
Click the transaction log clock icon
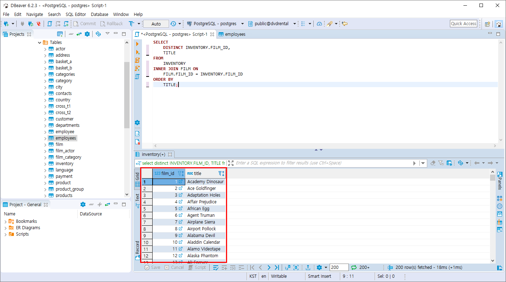pyautogui.click(x=173, y=24)
